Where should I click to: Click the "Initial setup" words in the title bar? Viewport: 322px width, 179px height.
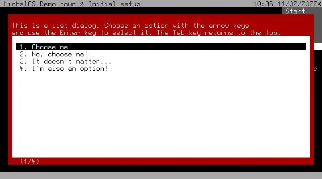114,4
